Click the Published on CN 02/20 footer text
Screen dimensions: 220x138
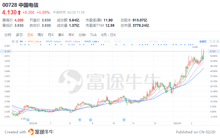tap(196, 132)
